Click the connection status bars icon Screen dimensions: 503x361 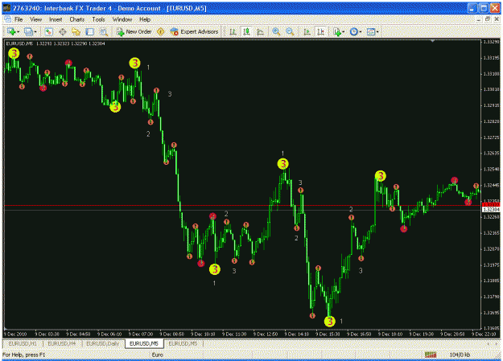click(431, 355)
